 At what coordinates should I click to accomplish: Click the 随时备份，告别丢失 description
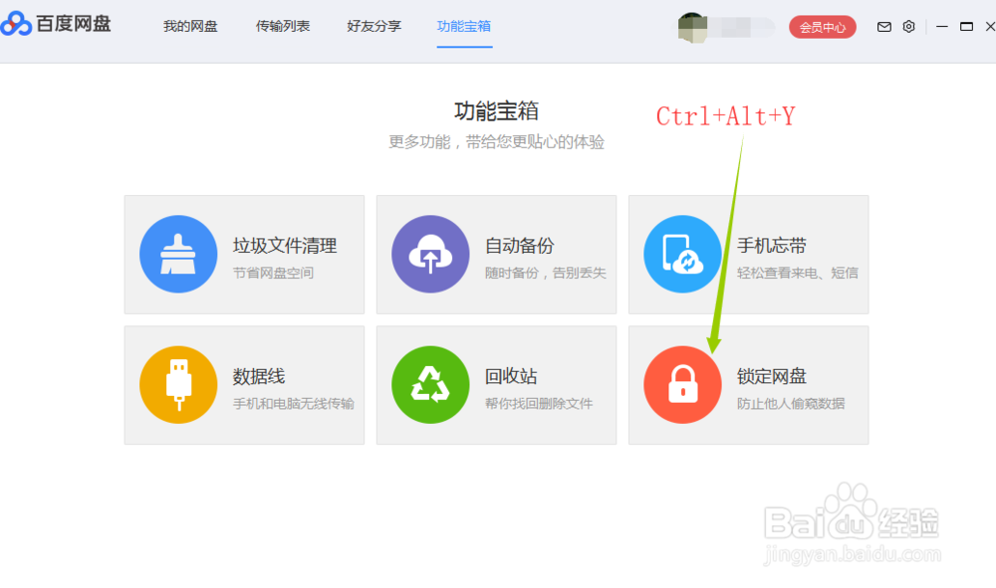[546, 273]
